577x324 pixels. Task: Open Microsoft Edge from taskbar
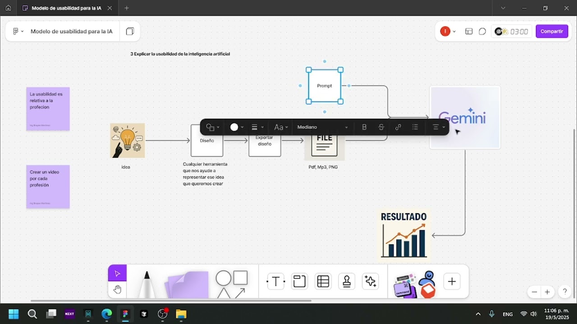(x=106, y=314)
